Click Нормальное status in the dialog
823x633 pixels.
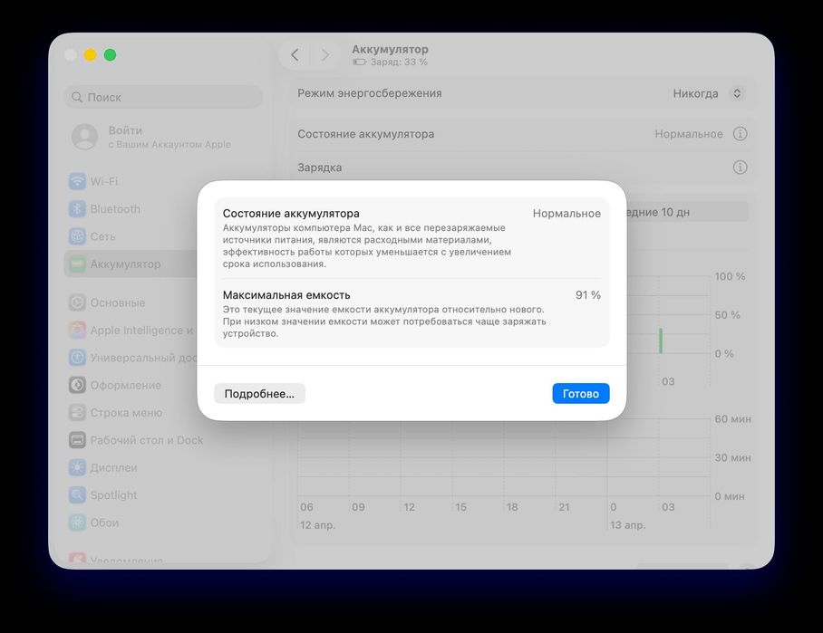566,214
